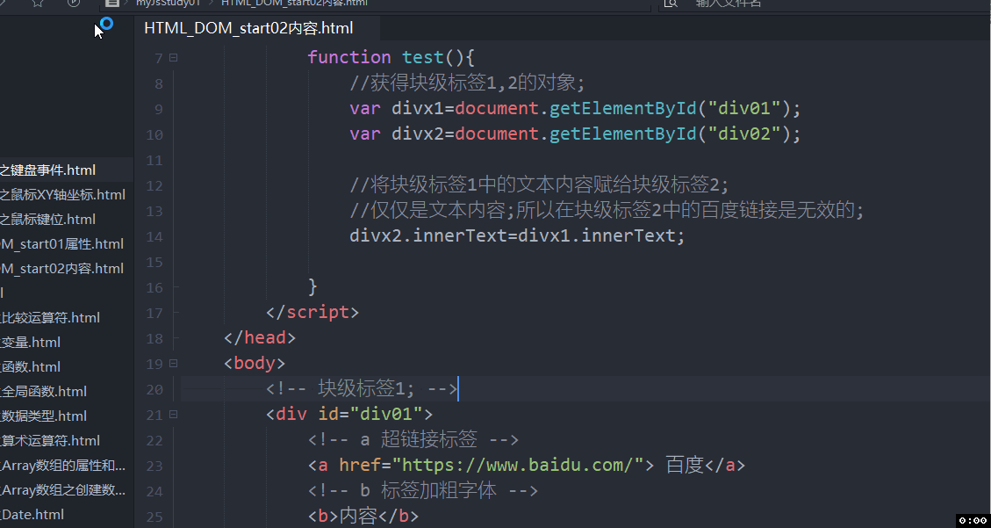Open 之键盘事件.html in the file sidebar
The image size is (991, 528).
(x=48, y=170)
